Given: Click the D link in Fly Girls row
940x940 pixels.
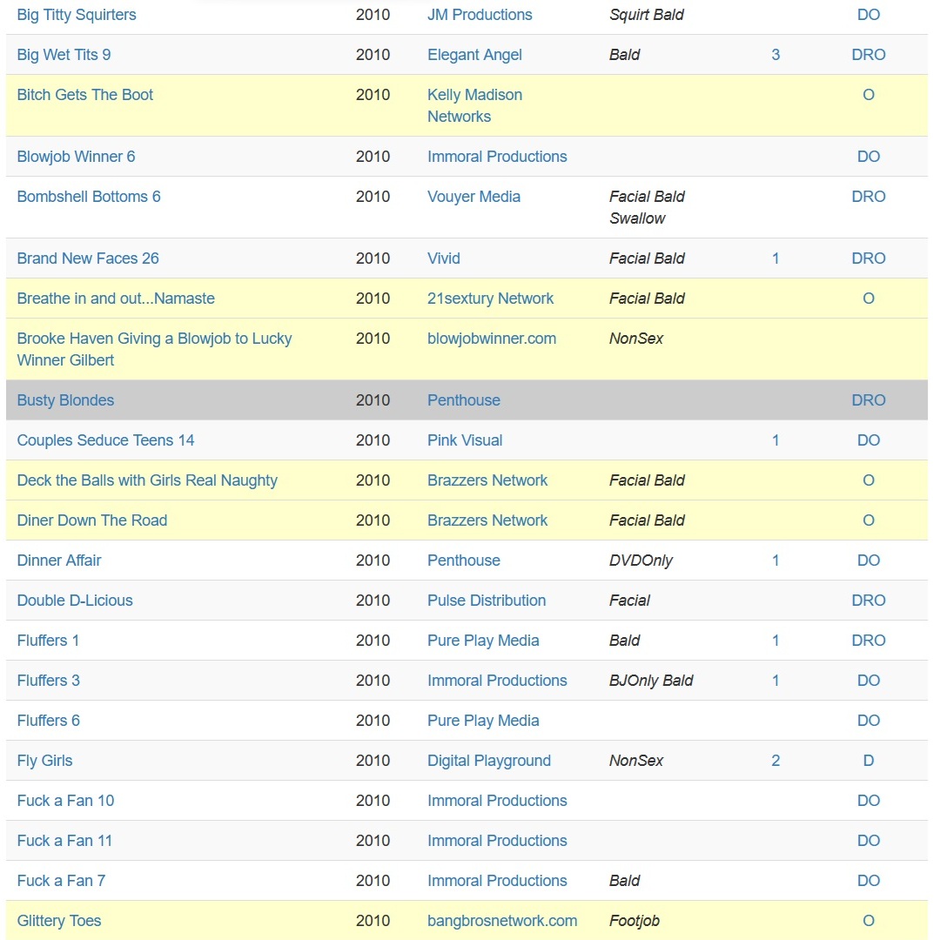Looking at the screenshot, I should click(868, 761).
